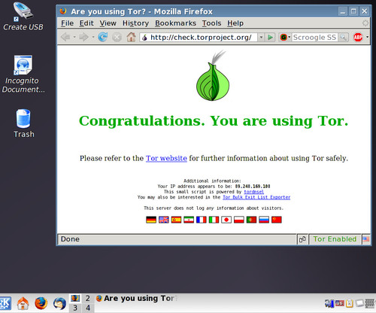Click the Scroogle search engine icon
Image resolution: width=376 pixels, height=313 pixels.
click(284, 38)
